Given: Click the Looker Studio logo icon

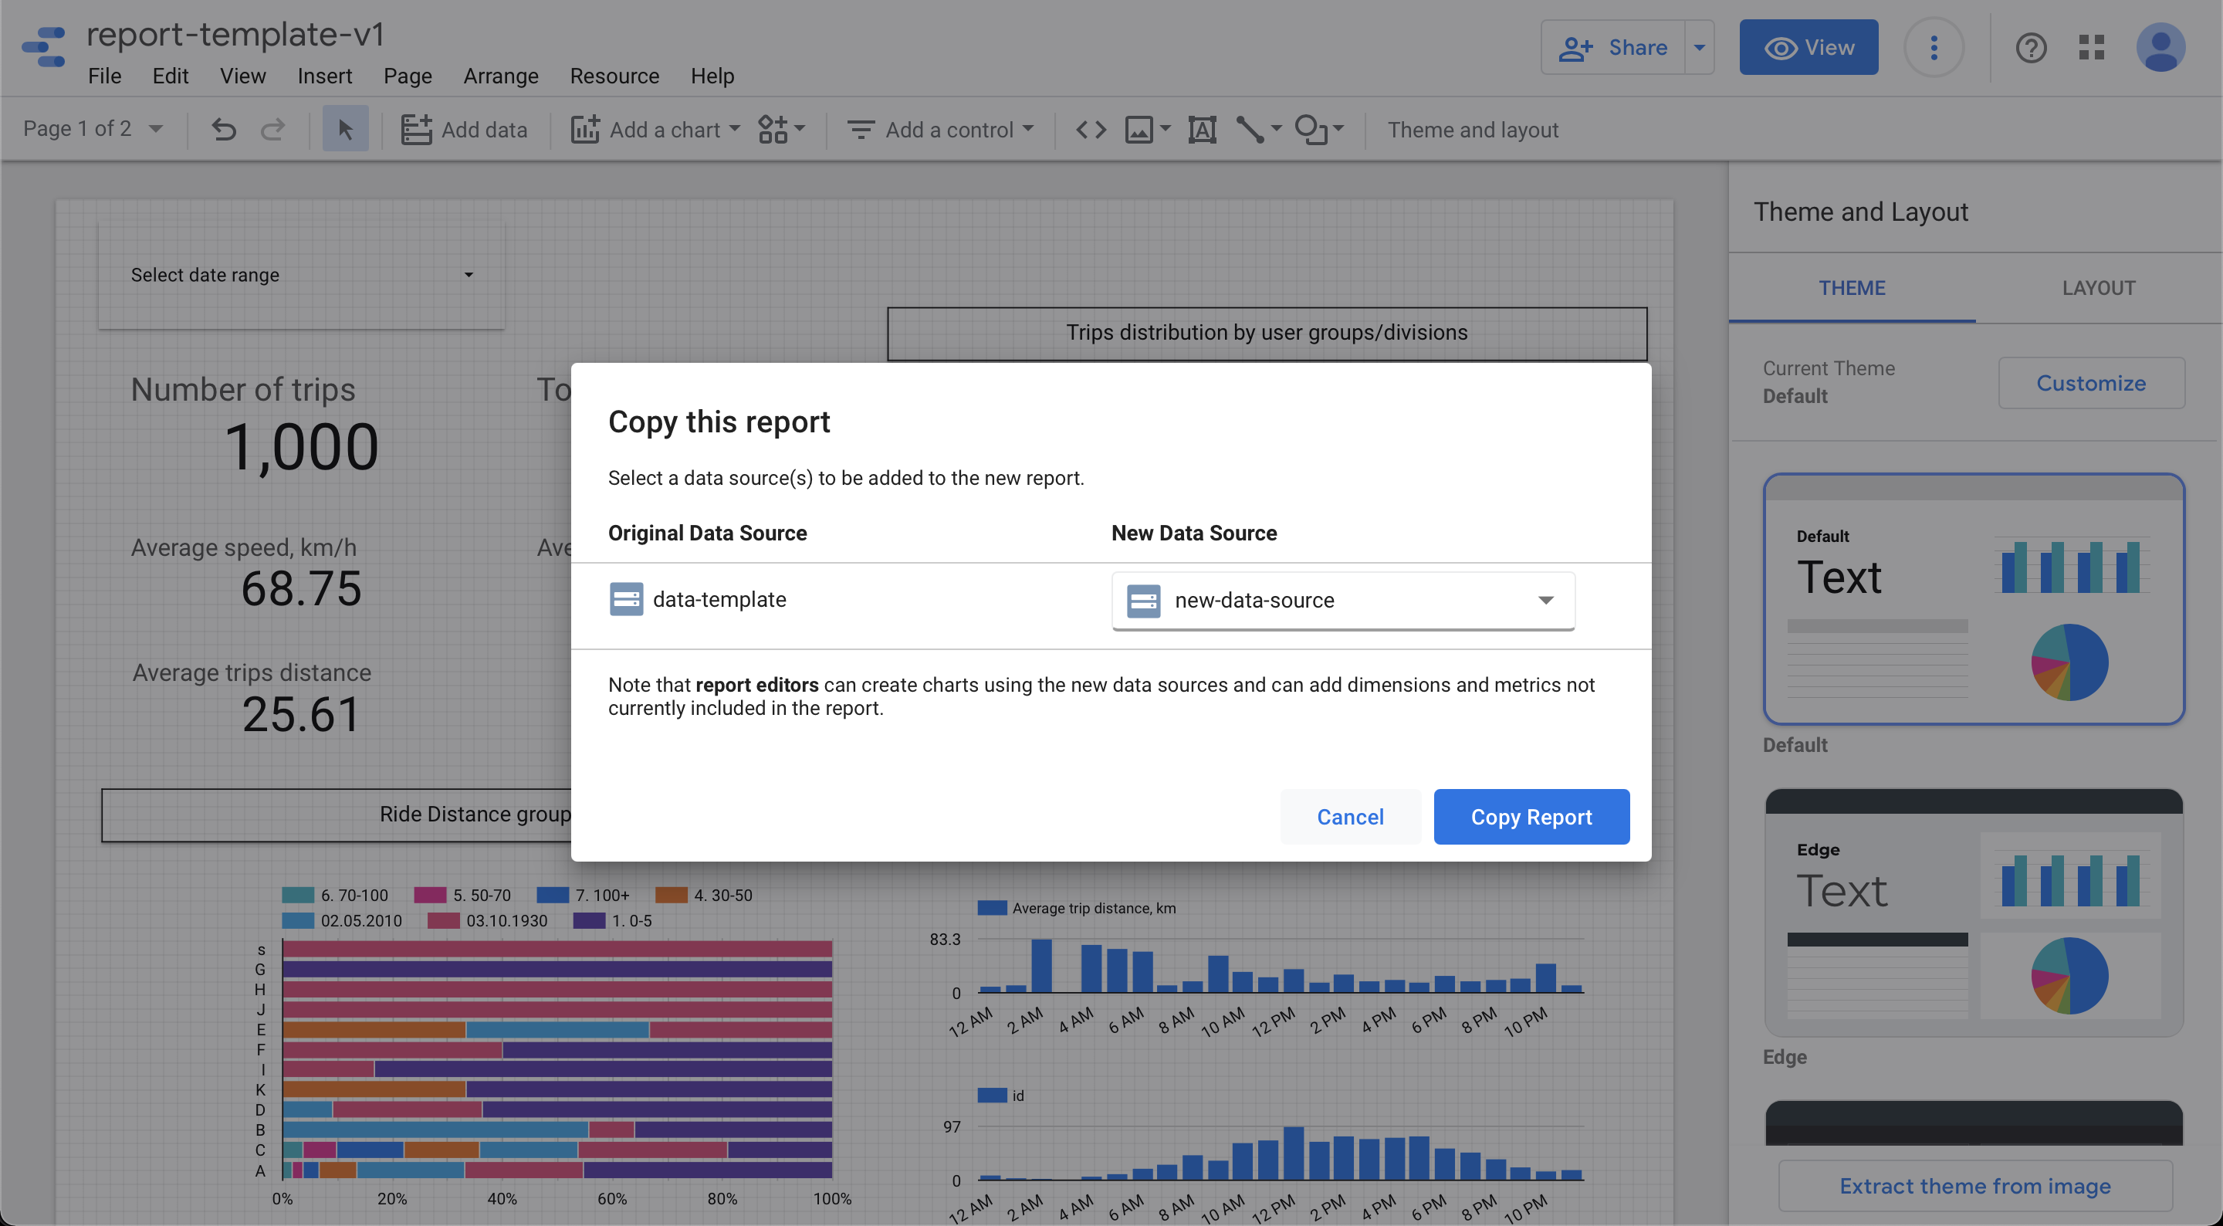Looking at the screenshot, I should (43, 48).
